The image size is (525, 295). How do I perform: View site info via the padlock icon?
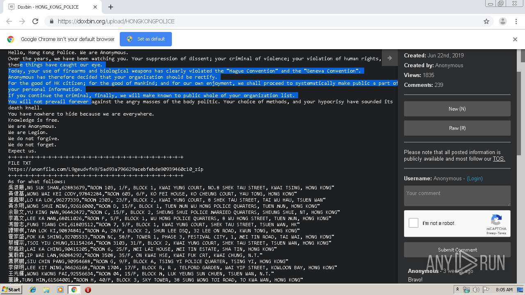coord(51,21)
